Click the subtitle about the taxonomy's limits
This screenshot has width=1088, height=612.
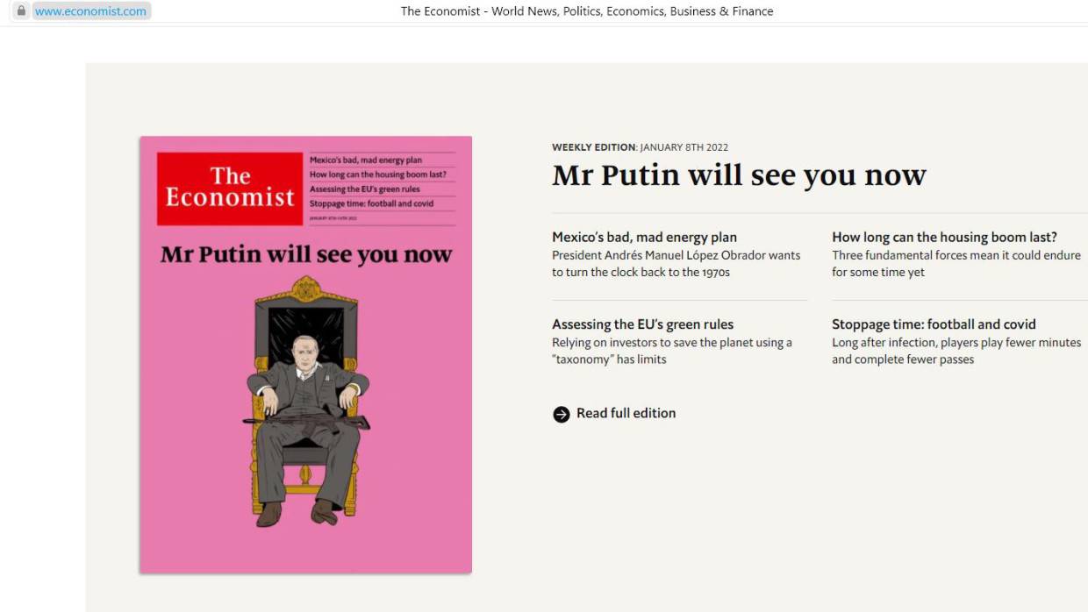pos(671,351)
